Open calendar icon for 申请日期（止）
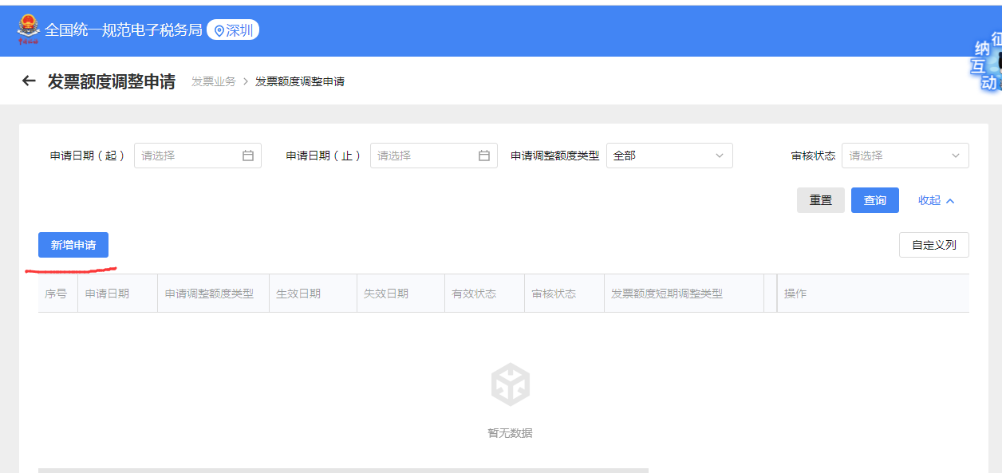 (484, 156)
